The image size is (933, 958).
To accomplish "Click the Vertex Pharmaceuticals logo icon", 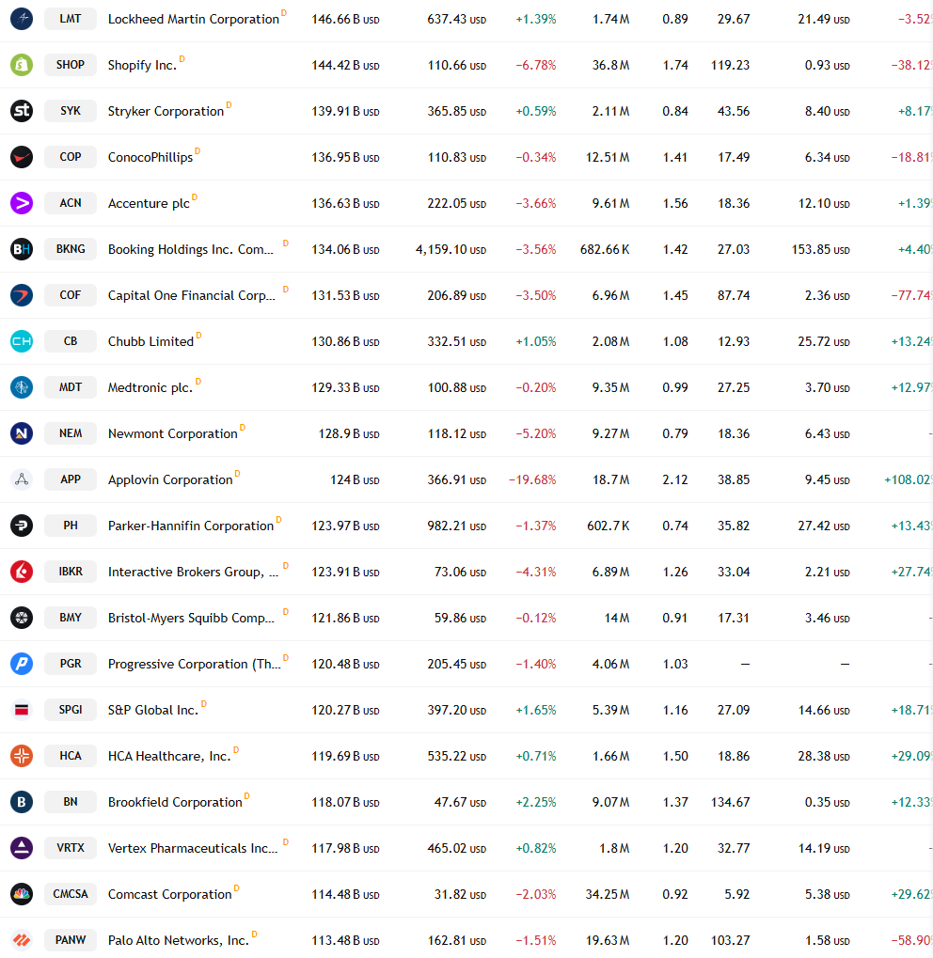I will point(22,848).
